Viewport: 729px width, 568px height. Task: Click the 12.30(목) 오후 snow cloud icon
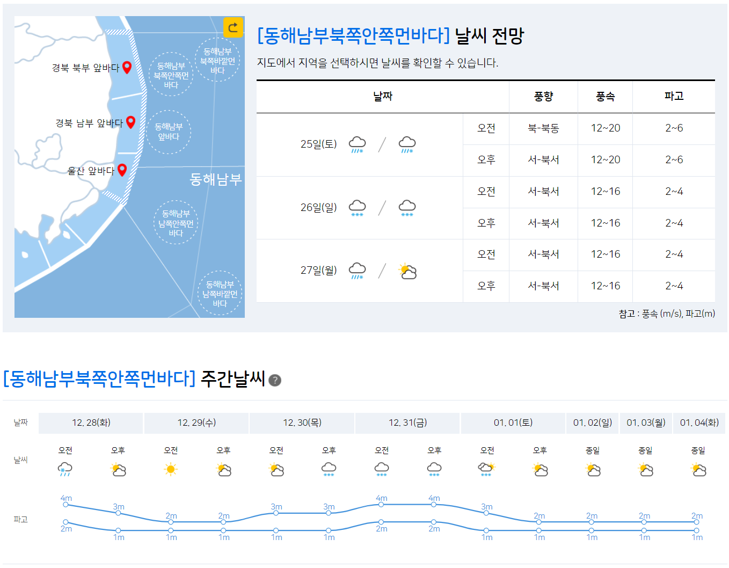pos(329,469)
